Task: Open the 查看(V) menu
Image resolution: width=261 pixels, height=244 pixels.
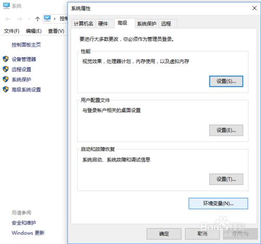Action: [x=56, y=31]
